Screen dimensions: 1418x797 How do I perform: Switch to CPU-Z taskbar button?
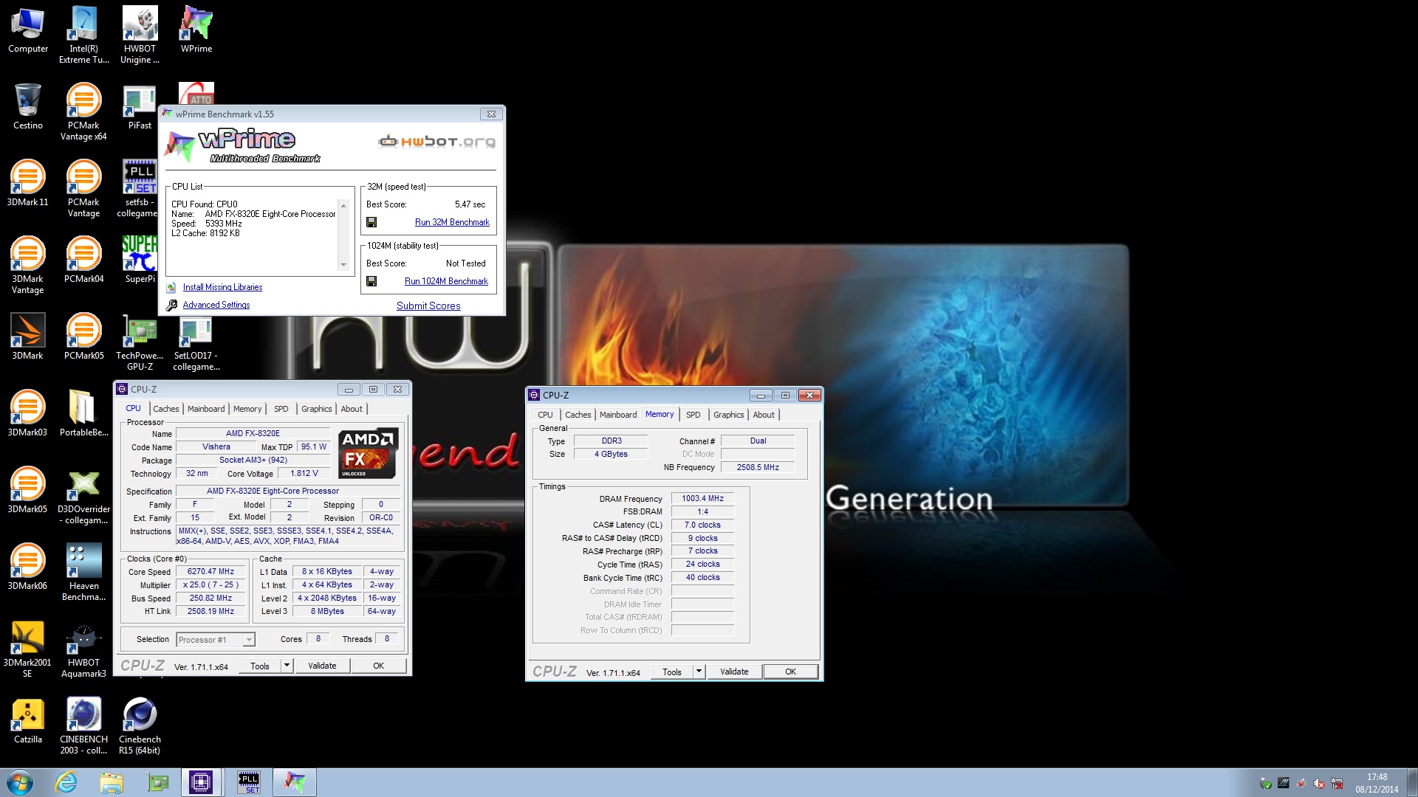201,782
